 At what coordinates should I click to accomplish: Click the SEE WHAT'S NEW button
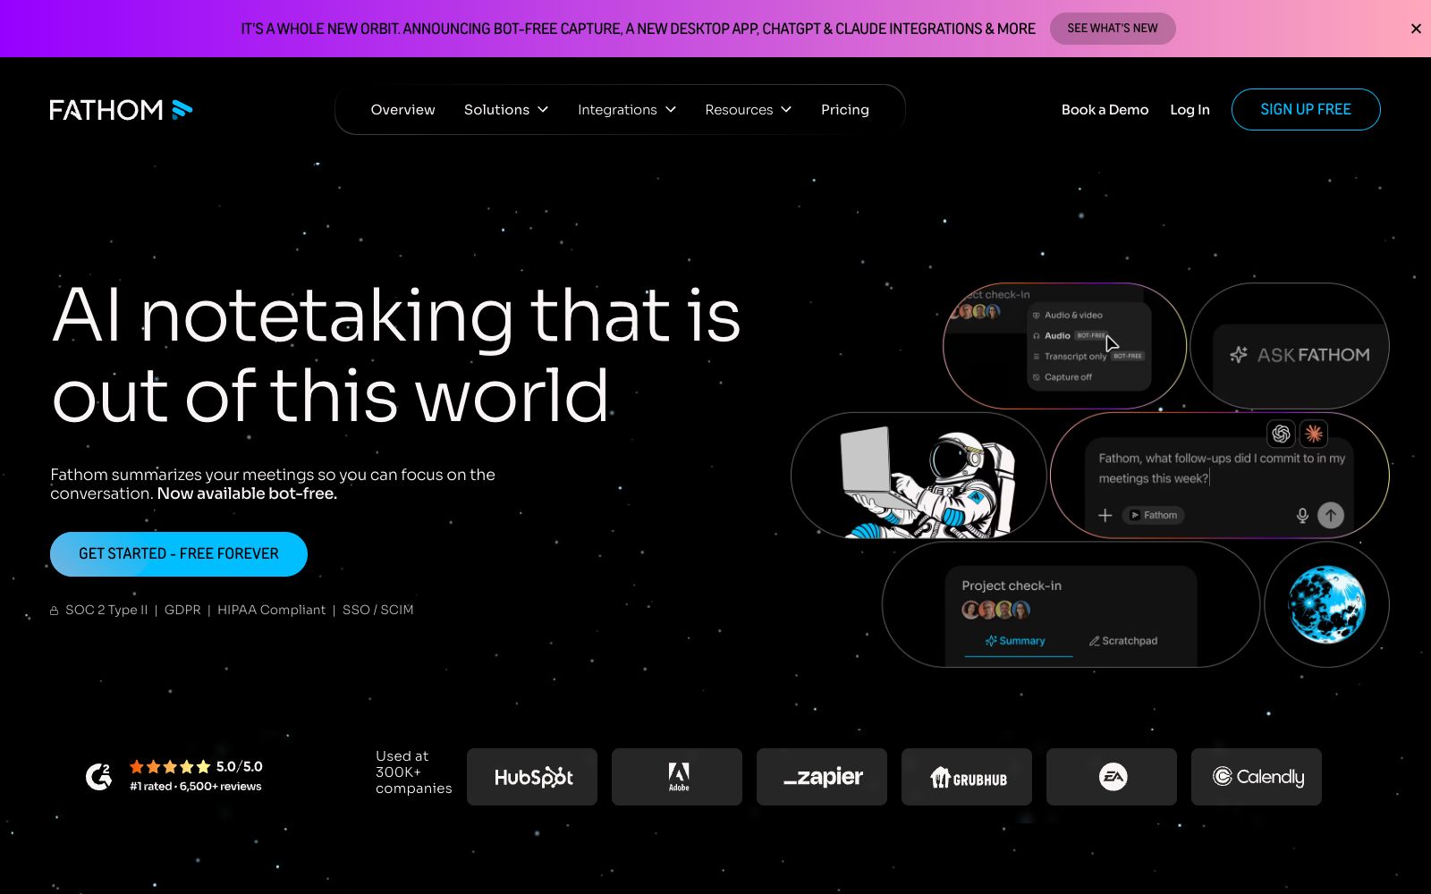1113,29
